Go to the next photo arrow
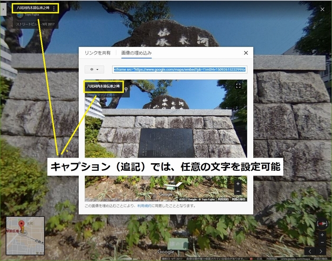Image resolution: width=332 pixels, height=261 pixels. click(321, 251)
